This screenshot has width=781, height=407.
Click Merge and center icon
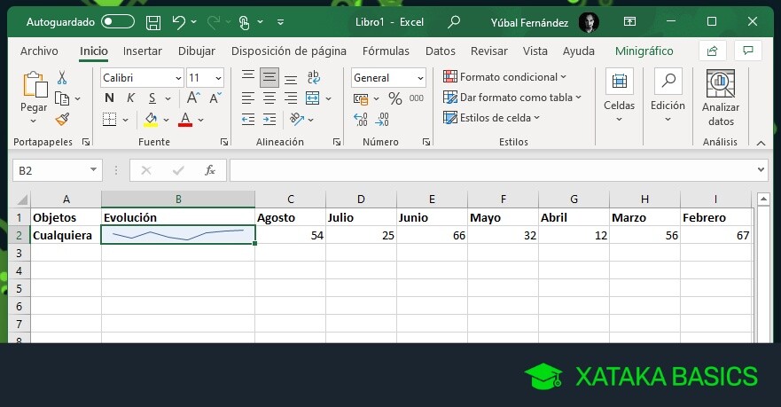313,98
